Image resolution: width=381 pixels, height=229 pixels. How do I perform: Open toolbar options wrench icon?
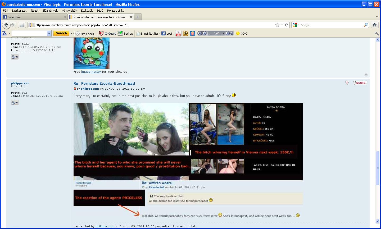(x=377, y=34)
